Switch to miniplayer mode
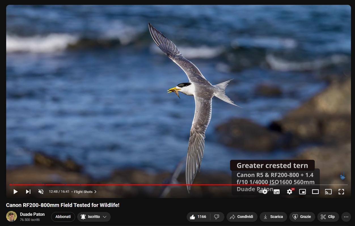The width and height of the screenshot is (355, 226). coord(303,192)
